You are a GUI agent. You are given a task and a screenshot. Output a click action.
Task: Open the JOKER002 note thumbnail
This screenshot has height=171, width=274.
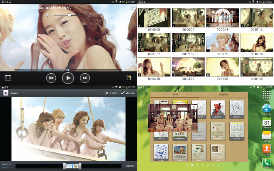coord(237,110)
